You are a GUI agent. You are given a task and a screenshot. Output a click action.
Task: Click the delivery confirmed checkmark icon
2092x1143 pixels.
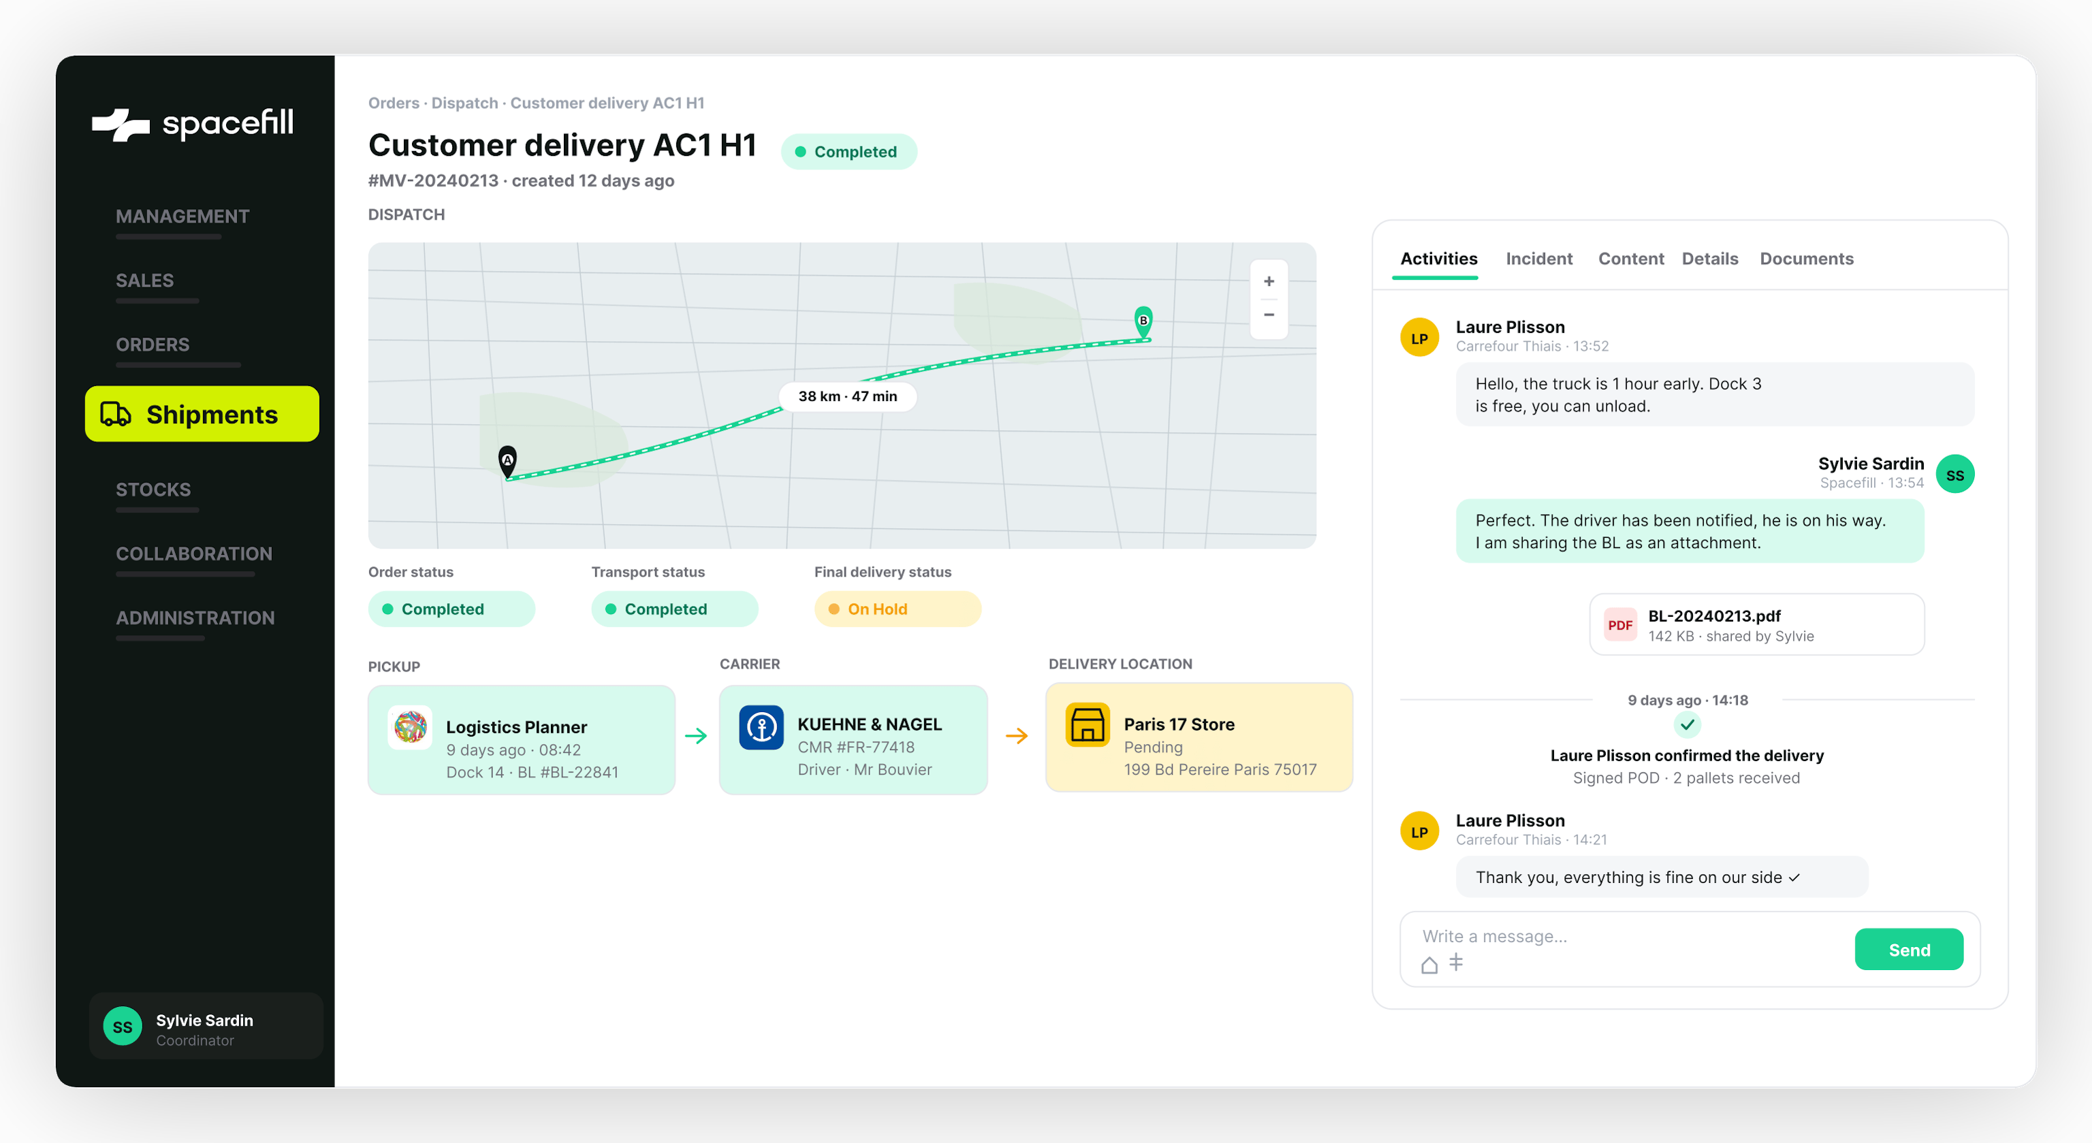1687,724
